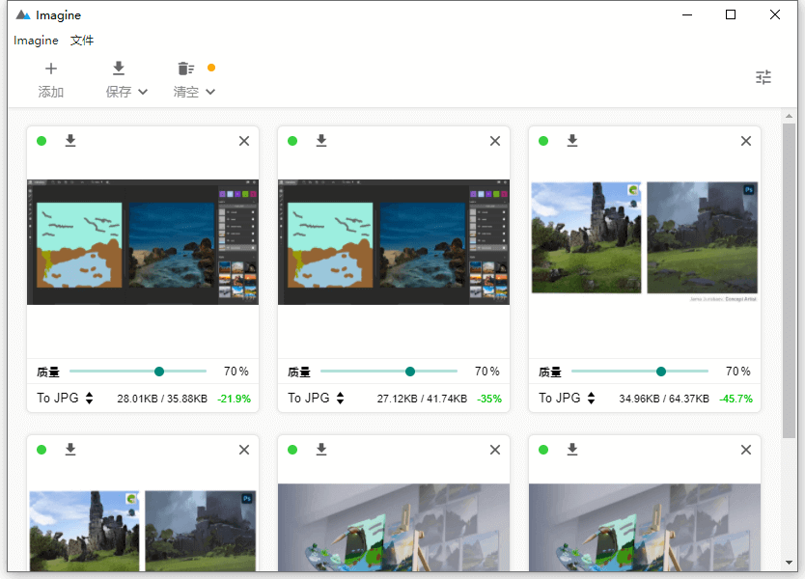This screenshot has width=805, height=579.
Task: Open the Imagine menu
Action: [x=36, y=40]
